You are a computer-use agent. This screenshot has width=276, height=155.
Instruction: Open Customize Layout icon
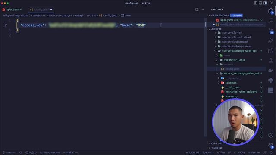click(x=271, y=3)
